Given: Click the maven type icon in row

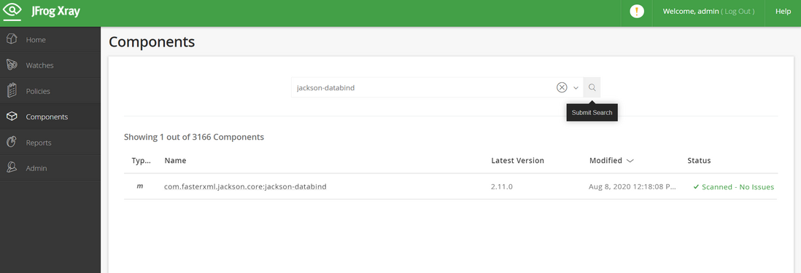Looking at the screenshot, I should [x=140, y=186].
